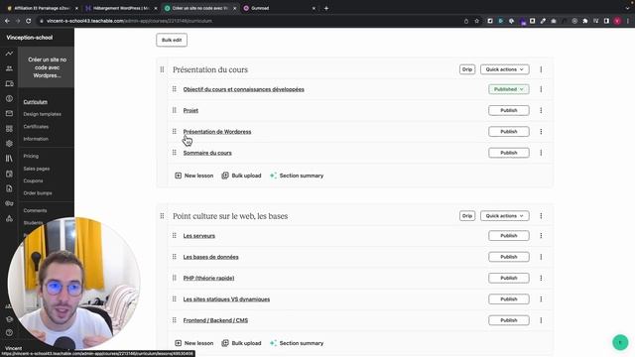
Task: Open Published status dropdown for Objectif du cours
Action: [x=509, y=89]
